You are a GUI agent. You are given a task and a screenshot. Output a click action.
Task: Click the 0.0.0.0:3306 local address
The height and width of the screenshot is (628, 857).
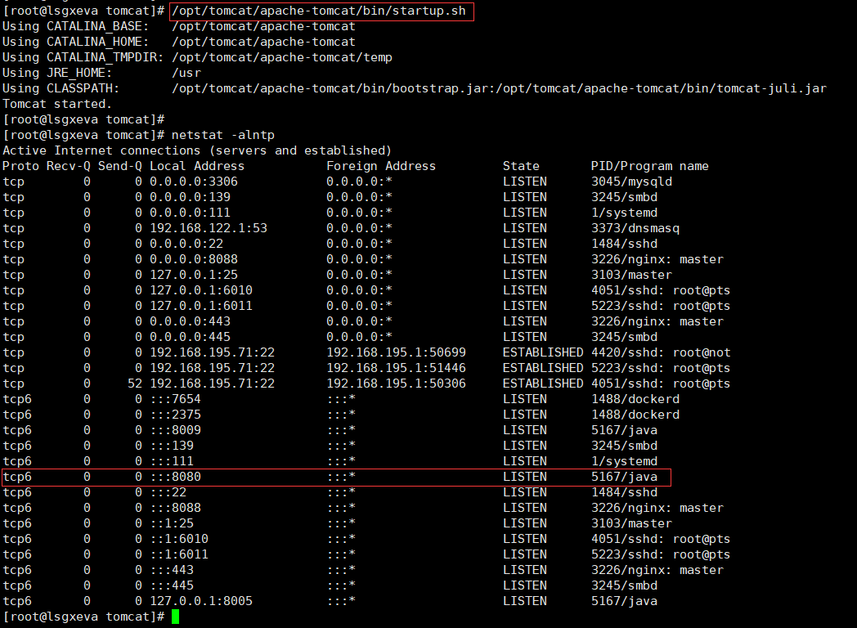[x=194, y=182]
